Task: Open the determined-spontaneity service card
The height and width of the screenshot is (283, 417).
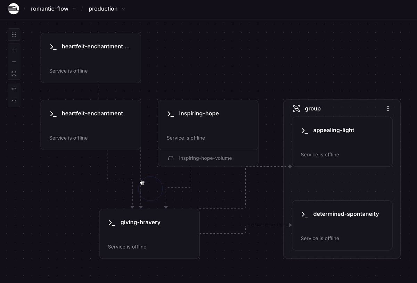Action: click(x=342, y=225)
